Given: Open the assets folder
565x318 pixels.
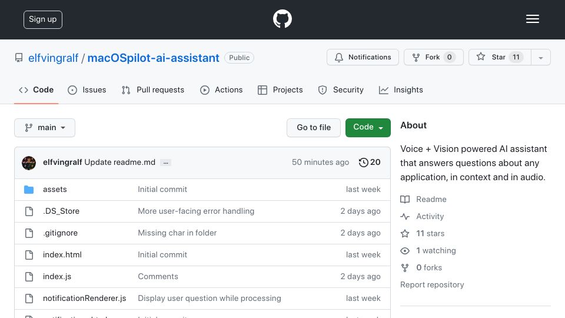Looking at the screenshot, I should (55, 189).
